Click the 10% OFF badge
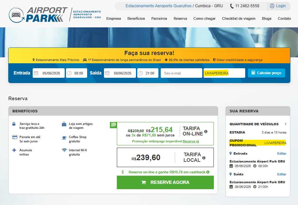 113,125
